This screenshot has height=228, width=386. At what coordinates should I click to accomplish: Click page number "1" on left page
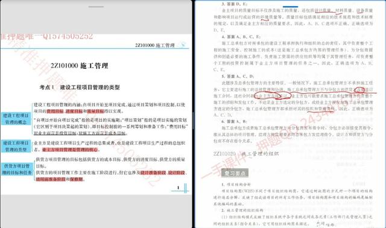(179, 188)
